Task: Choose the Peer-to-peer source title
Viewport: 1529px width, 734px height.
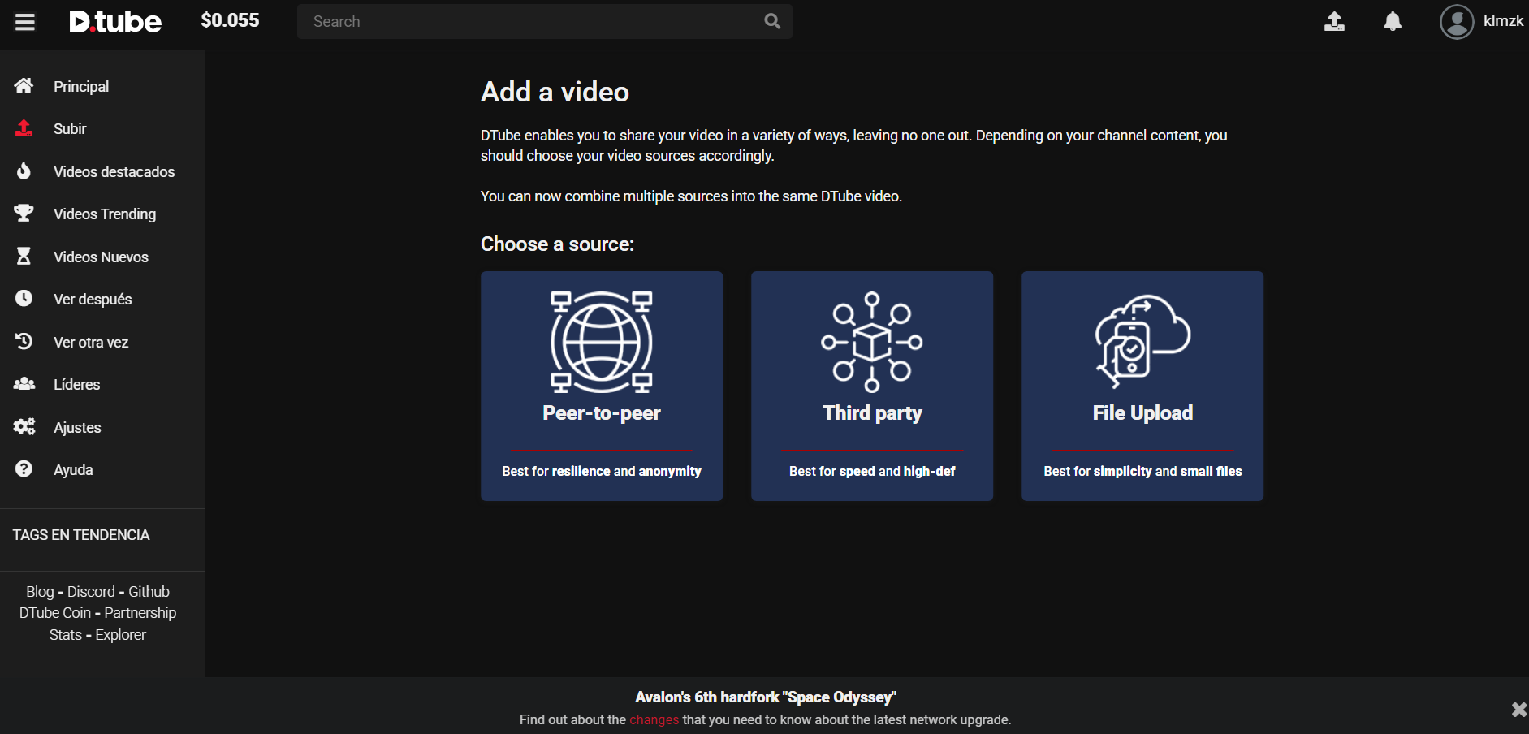Action: 602,413
